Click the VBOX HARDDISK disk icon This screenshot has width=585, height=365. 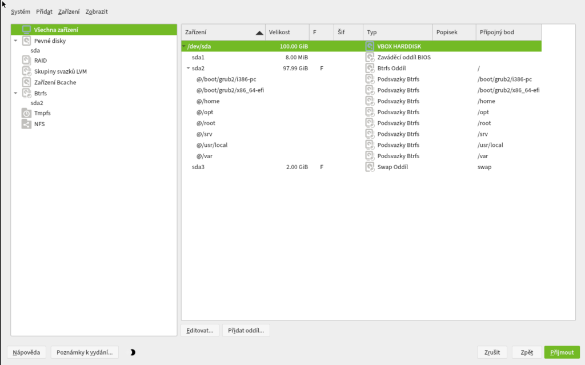click(x=370, y=47)
